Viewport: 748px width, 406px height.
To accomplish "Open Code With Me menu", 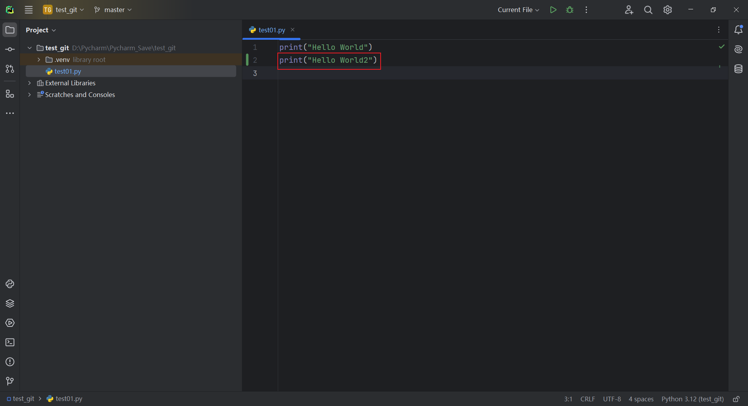I will coord(629,10).
